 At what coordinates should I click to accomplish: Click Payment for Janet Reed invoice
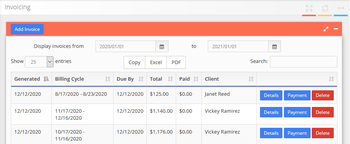297,95
